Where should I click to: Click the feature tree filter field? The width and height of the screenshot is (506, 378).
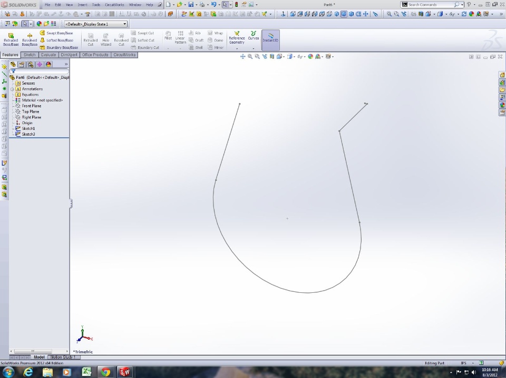coord(40,71)
